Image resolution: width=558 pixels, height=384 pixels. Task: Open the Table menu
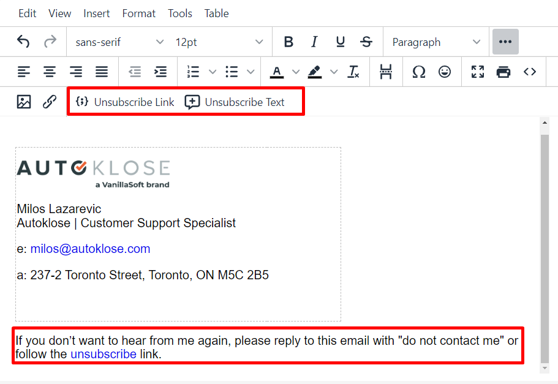pyautogui.click(x=216, y=13)
